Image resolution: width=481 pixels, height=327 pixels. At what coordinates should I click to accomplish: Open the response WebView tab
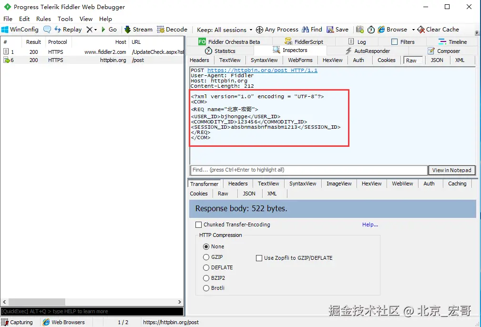(402, 184)
